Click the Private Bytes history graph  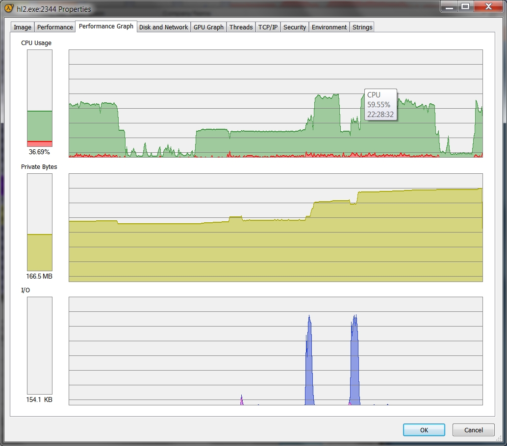(276, 228)
